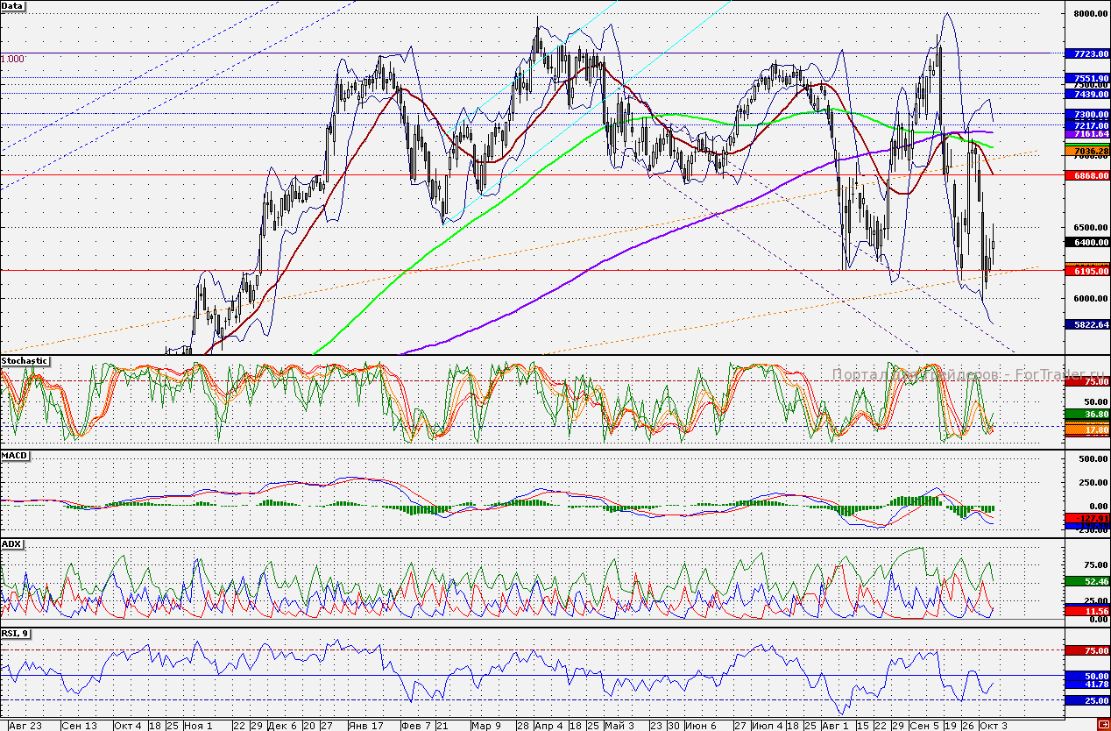This screenshot has width=1111, height=731.
Task: Click the 'Дек 6' date on the time axis
Action: (283, 726)
